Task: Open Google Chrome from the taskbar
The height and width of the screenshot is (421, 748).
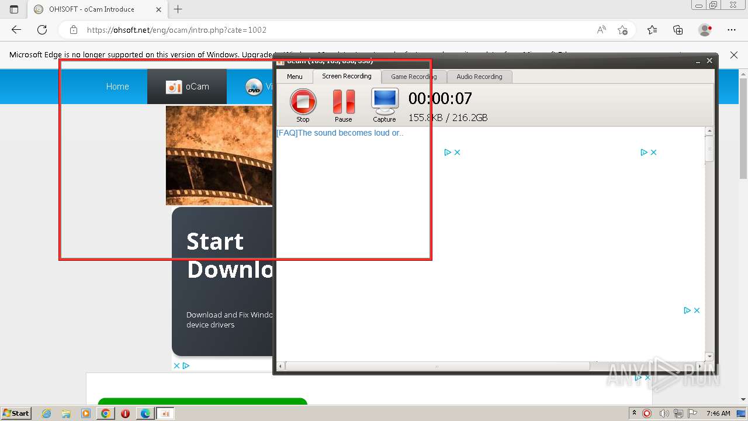Action: (106, 413)
